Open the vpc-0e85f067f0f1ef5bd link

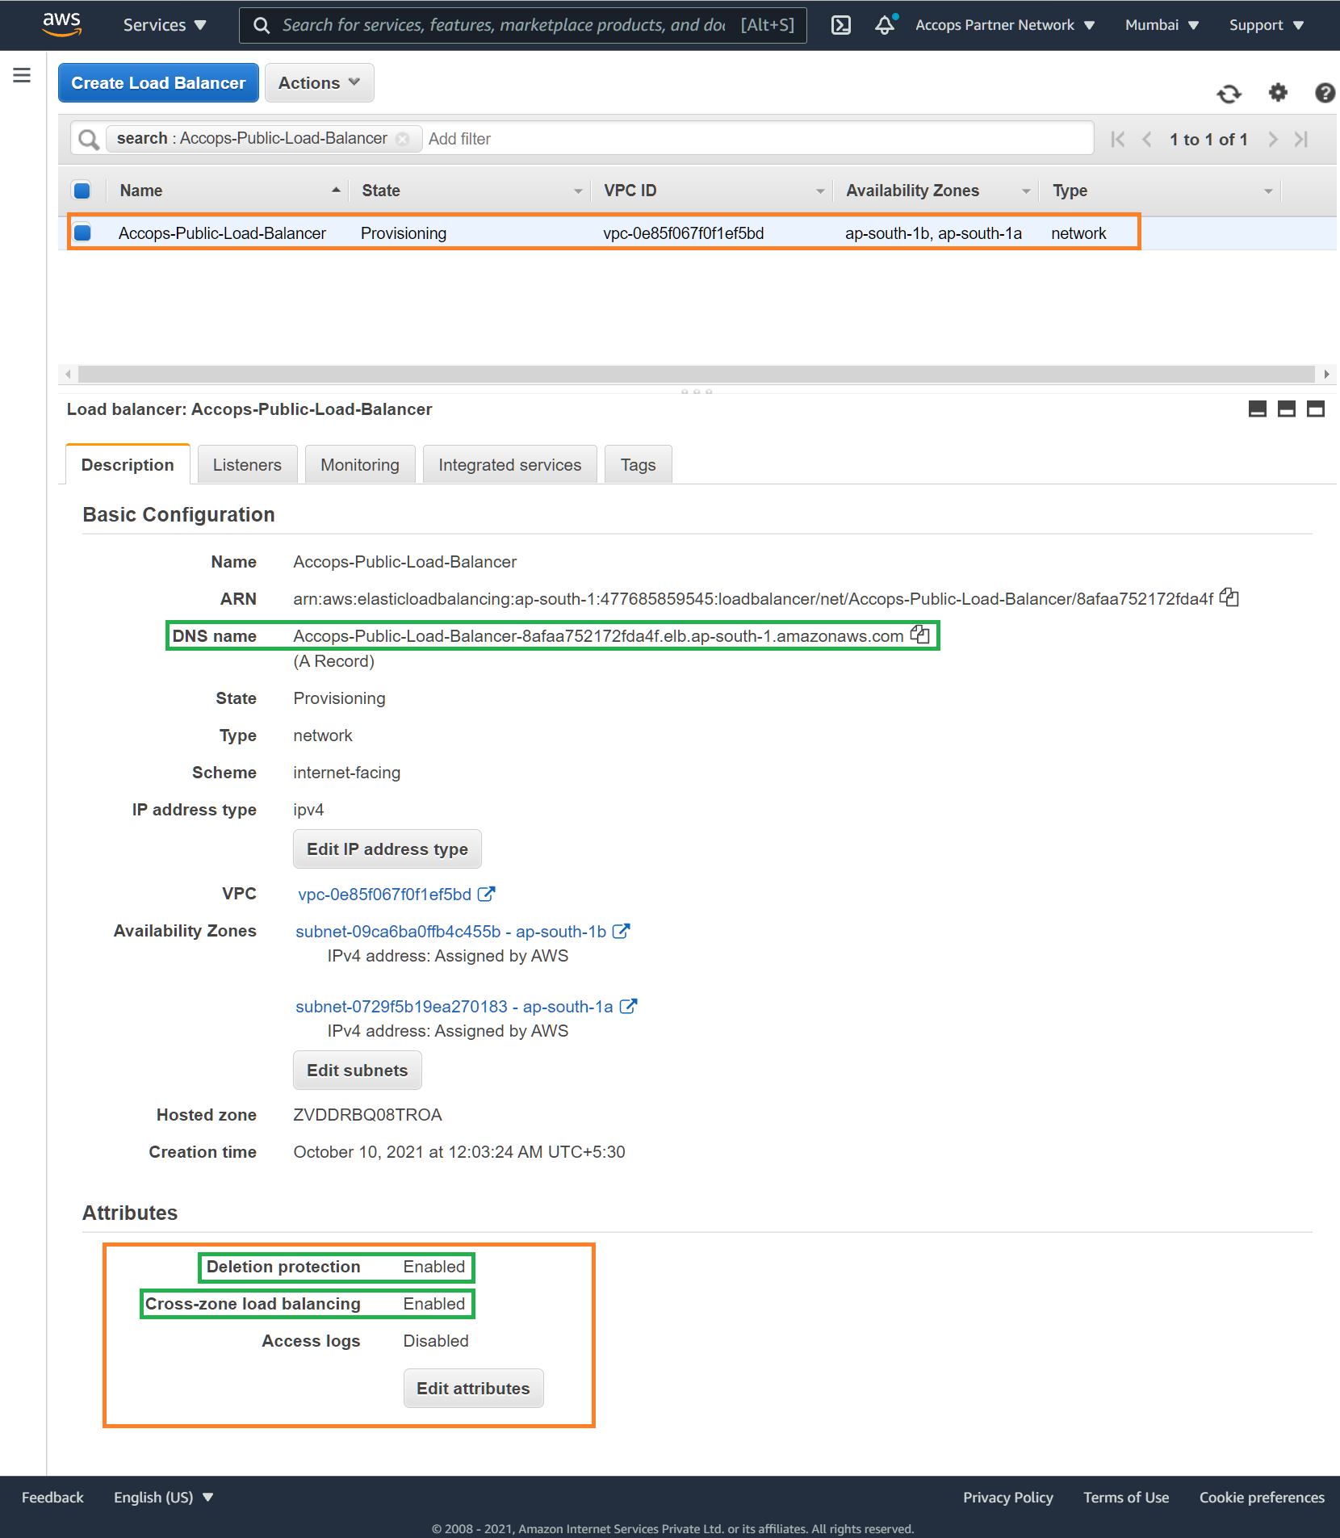(x=384, y=894)
